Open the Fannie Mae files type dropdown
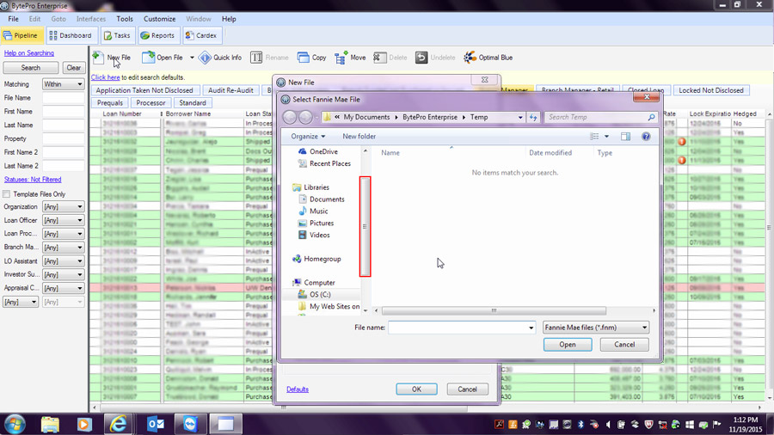Image resolution: width=774 pixels, height=435 pixels. click(x=596, y=327)
